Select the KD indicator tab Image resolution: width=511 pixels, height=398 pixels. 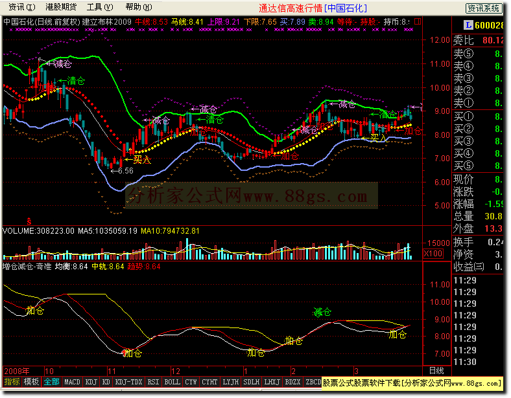(106, 382)
